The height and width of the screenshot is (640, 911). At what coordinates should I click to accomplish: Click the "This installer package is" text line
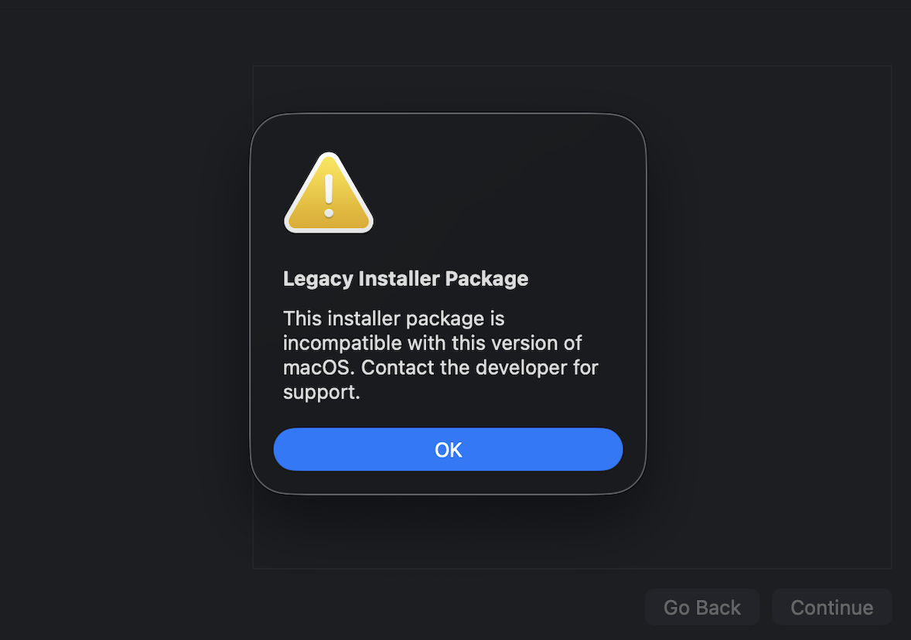point(394,318)
